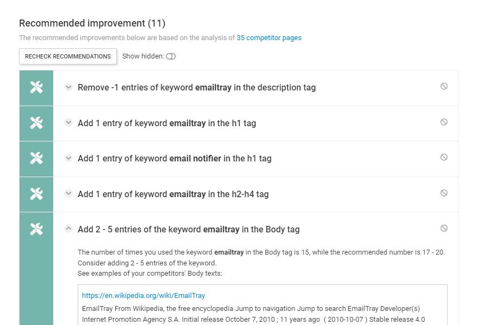Hide the Body tag recommendation
Image resolution: width=478 pixels, height=325 pixels.
444,228
